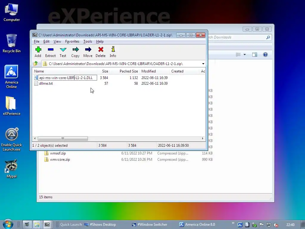This screenshot has width=305, height=229.
Task: Open the File menu
Action: click(x=37, y=41)
